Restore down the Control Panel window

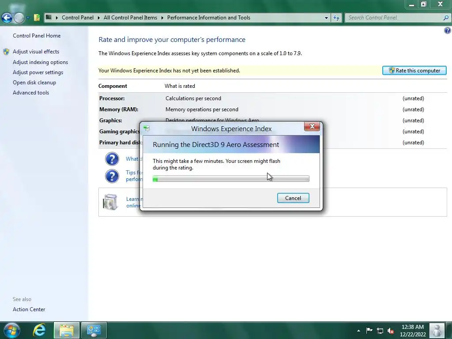423,4
